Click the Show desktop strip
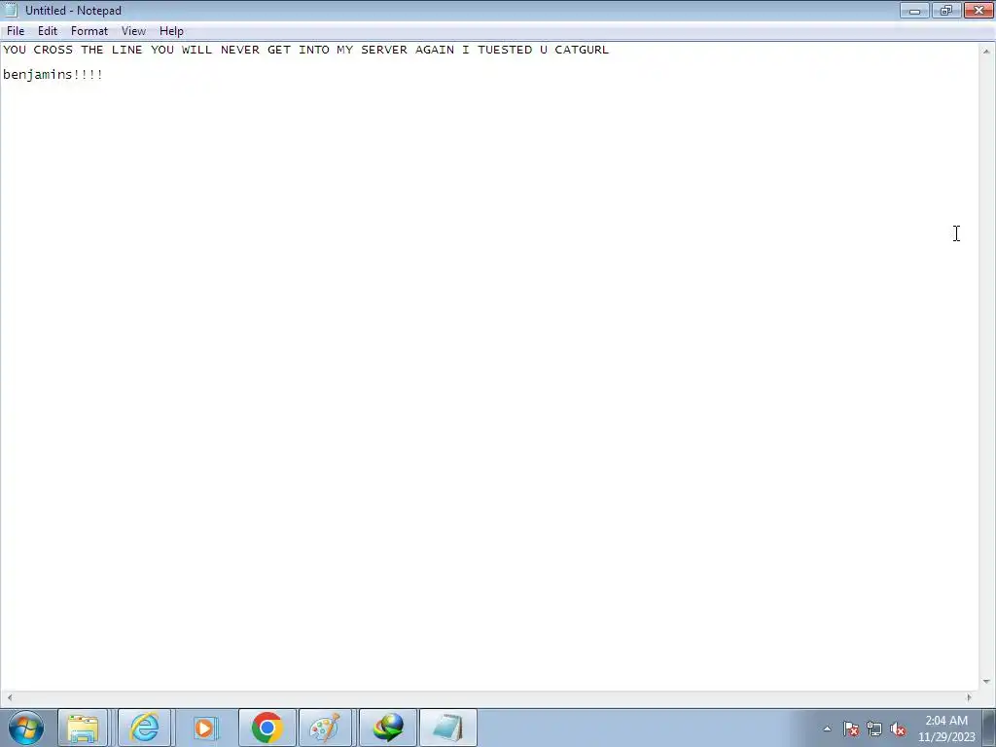Screen dimensions: 996x747 click(x=989, y=728)
